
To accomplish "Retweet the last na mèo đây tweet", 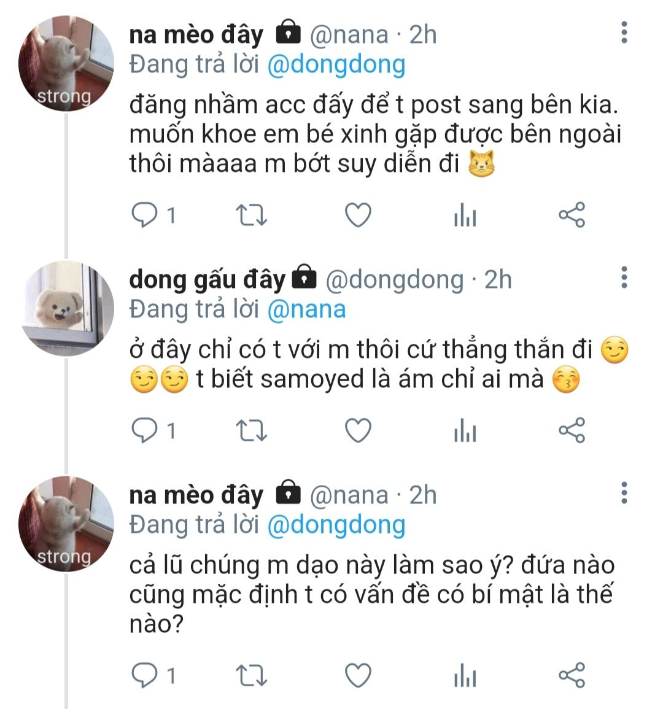I will pos(251,676).
